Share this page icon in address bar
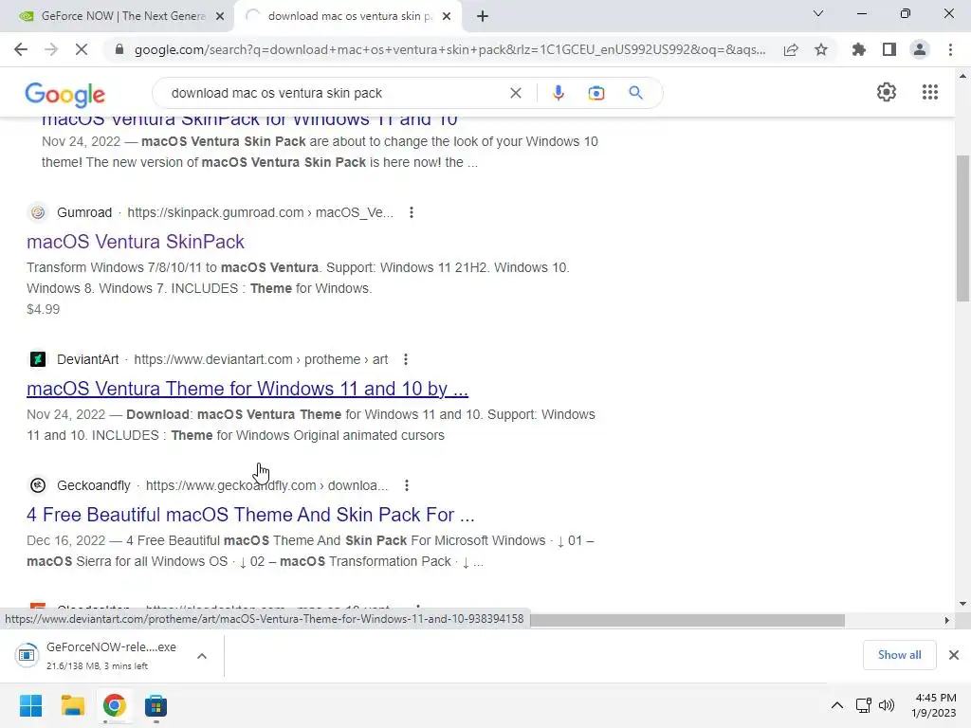Image resolution: width=971 pixels, height=728 pixels. [x=791, y=49]
